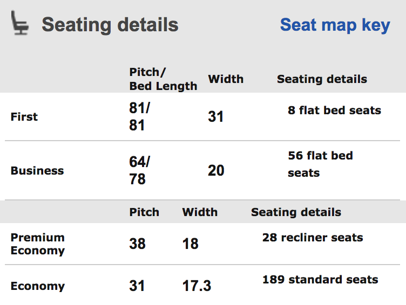Click the 8 flat bed seats text
This screenshot has width=406, height=305.
pyautogui.click(x=334, y=110)
